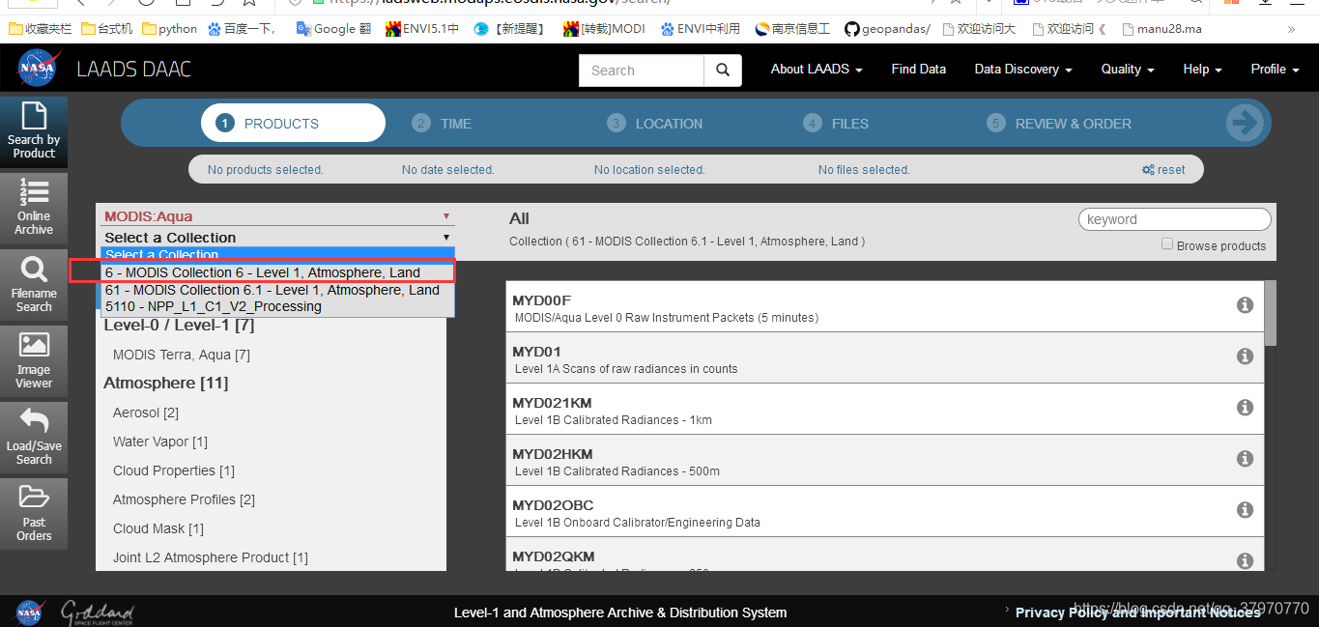Select Joint L2 Atmosphere Product [1] category
Image resolution: width=1319 pixels, height=627 pixels.
click(211, 557)
